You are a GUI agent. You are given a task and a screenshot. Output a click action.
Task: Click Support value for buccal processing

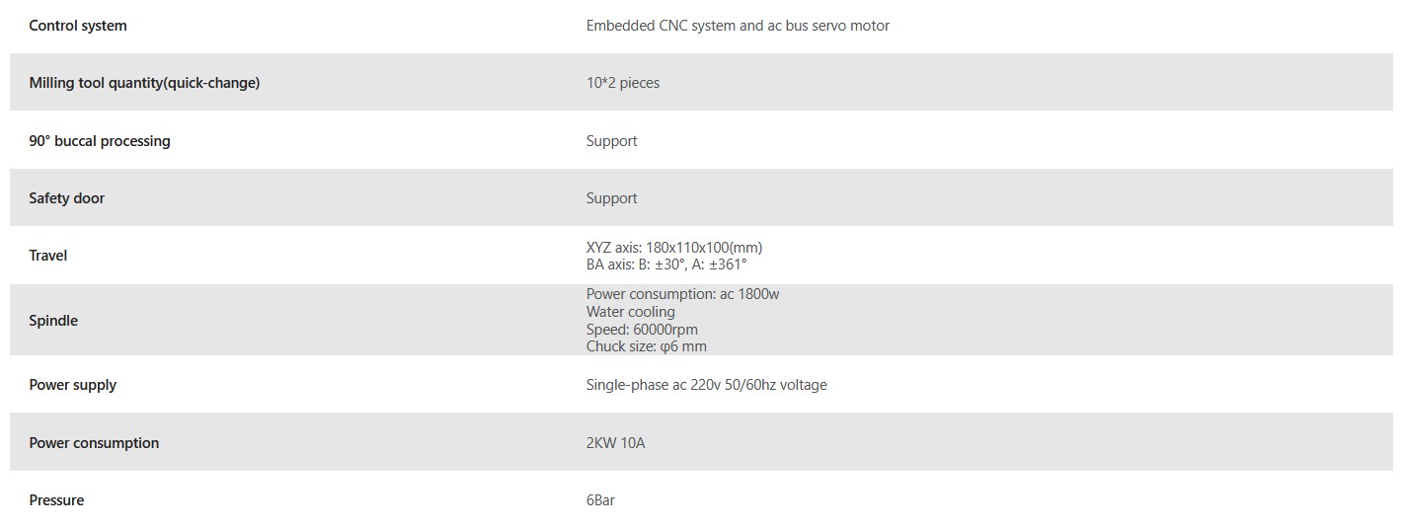pyautogui.click(x=611, y=141)
